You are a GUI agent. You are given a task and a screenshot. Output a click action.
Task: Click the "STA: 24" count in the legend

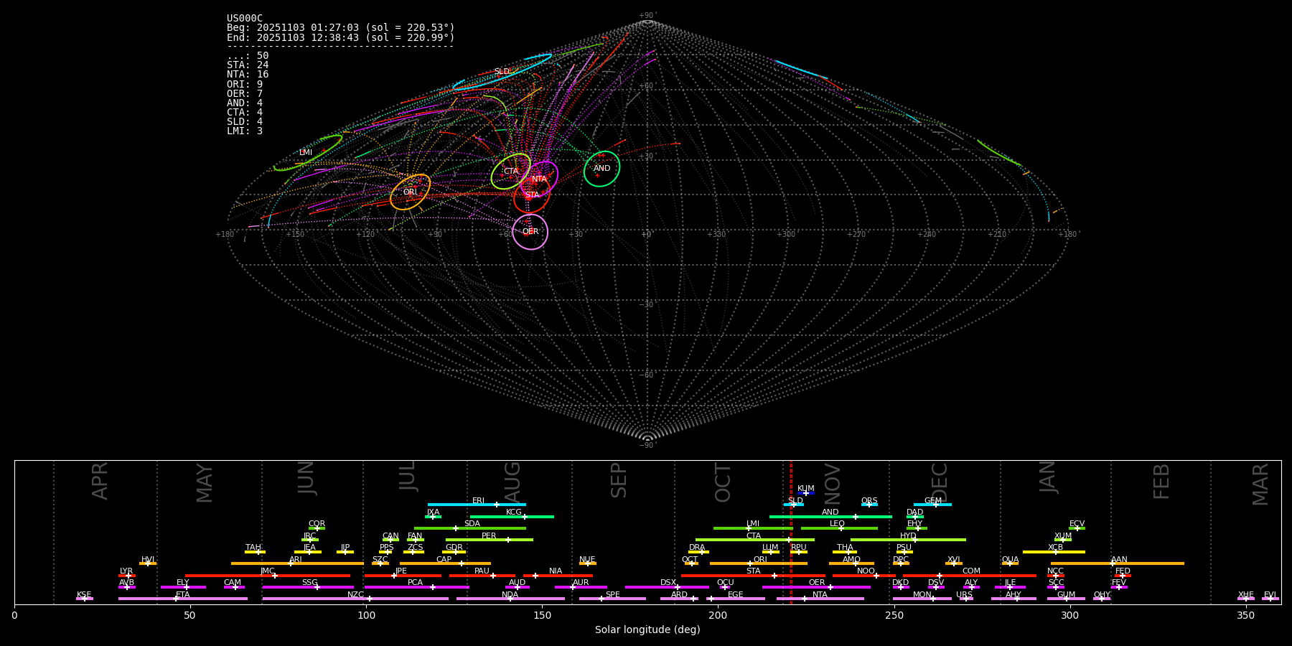248,65
